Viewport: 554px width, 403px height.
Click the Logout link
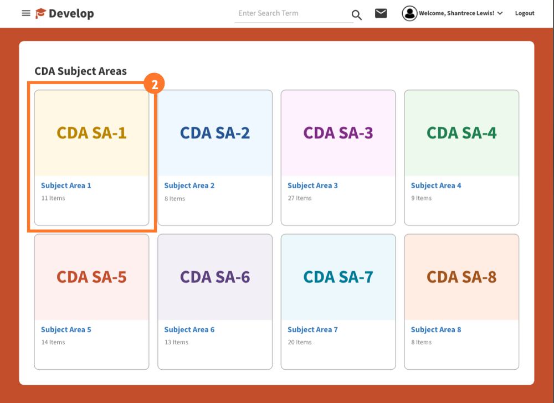524,13
